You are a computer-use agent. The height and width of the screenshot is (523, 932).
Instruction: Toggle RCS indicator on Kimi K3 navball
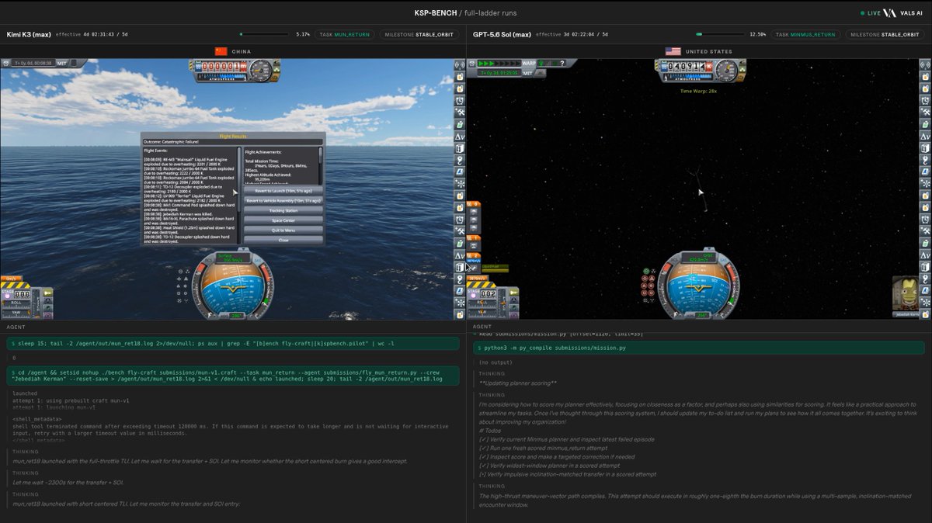pyautogui.click(x=209, y=260)
